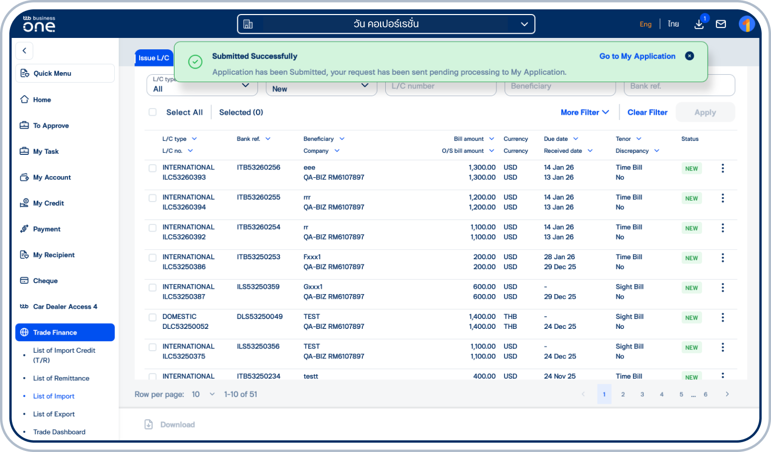
Task: Click Go to My Application link
Action: coord(637,56)
